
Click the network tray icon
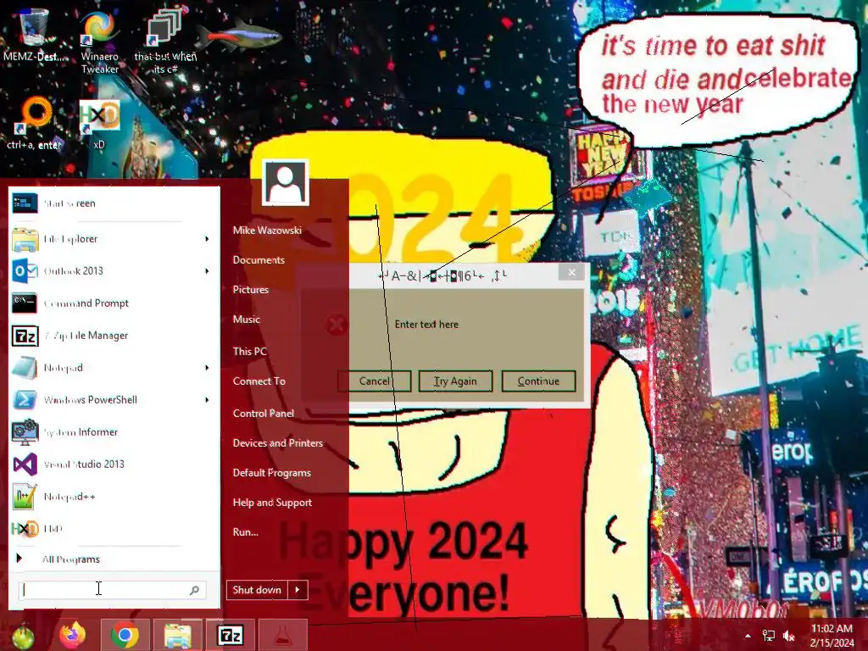point(768,636)
